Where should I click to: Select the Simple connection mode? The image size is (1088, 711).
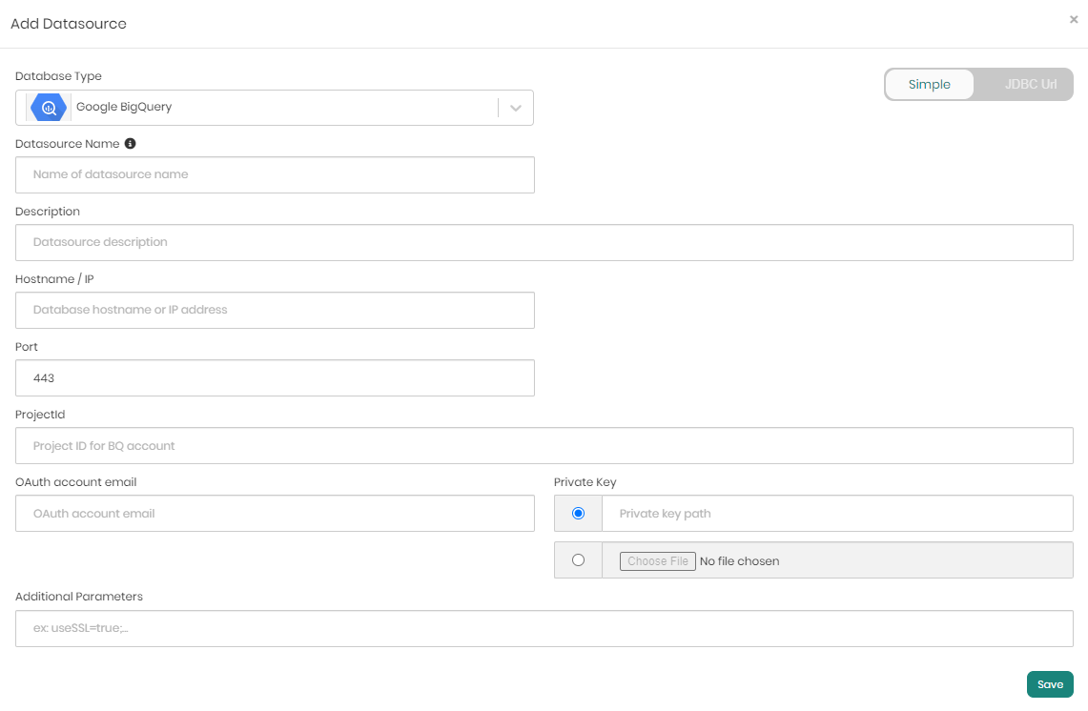(929, 84)
